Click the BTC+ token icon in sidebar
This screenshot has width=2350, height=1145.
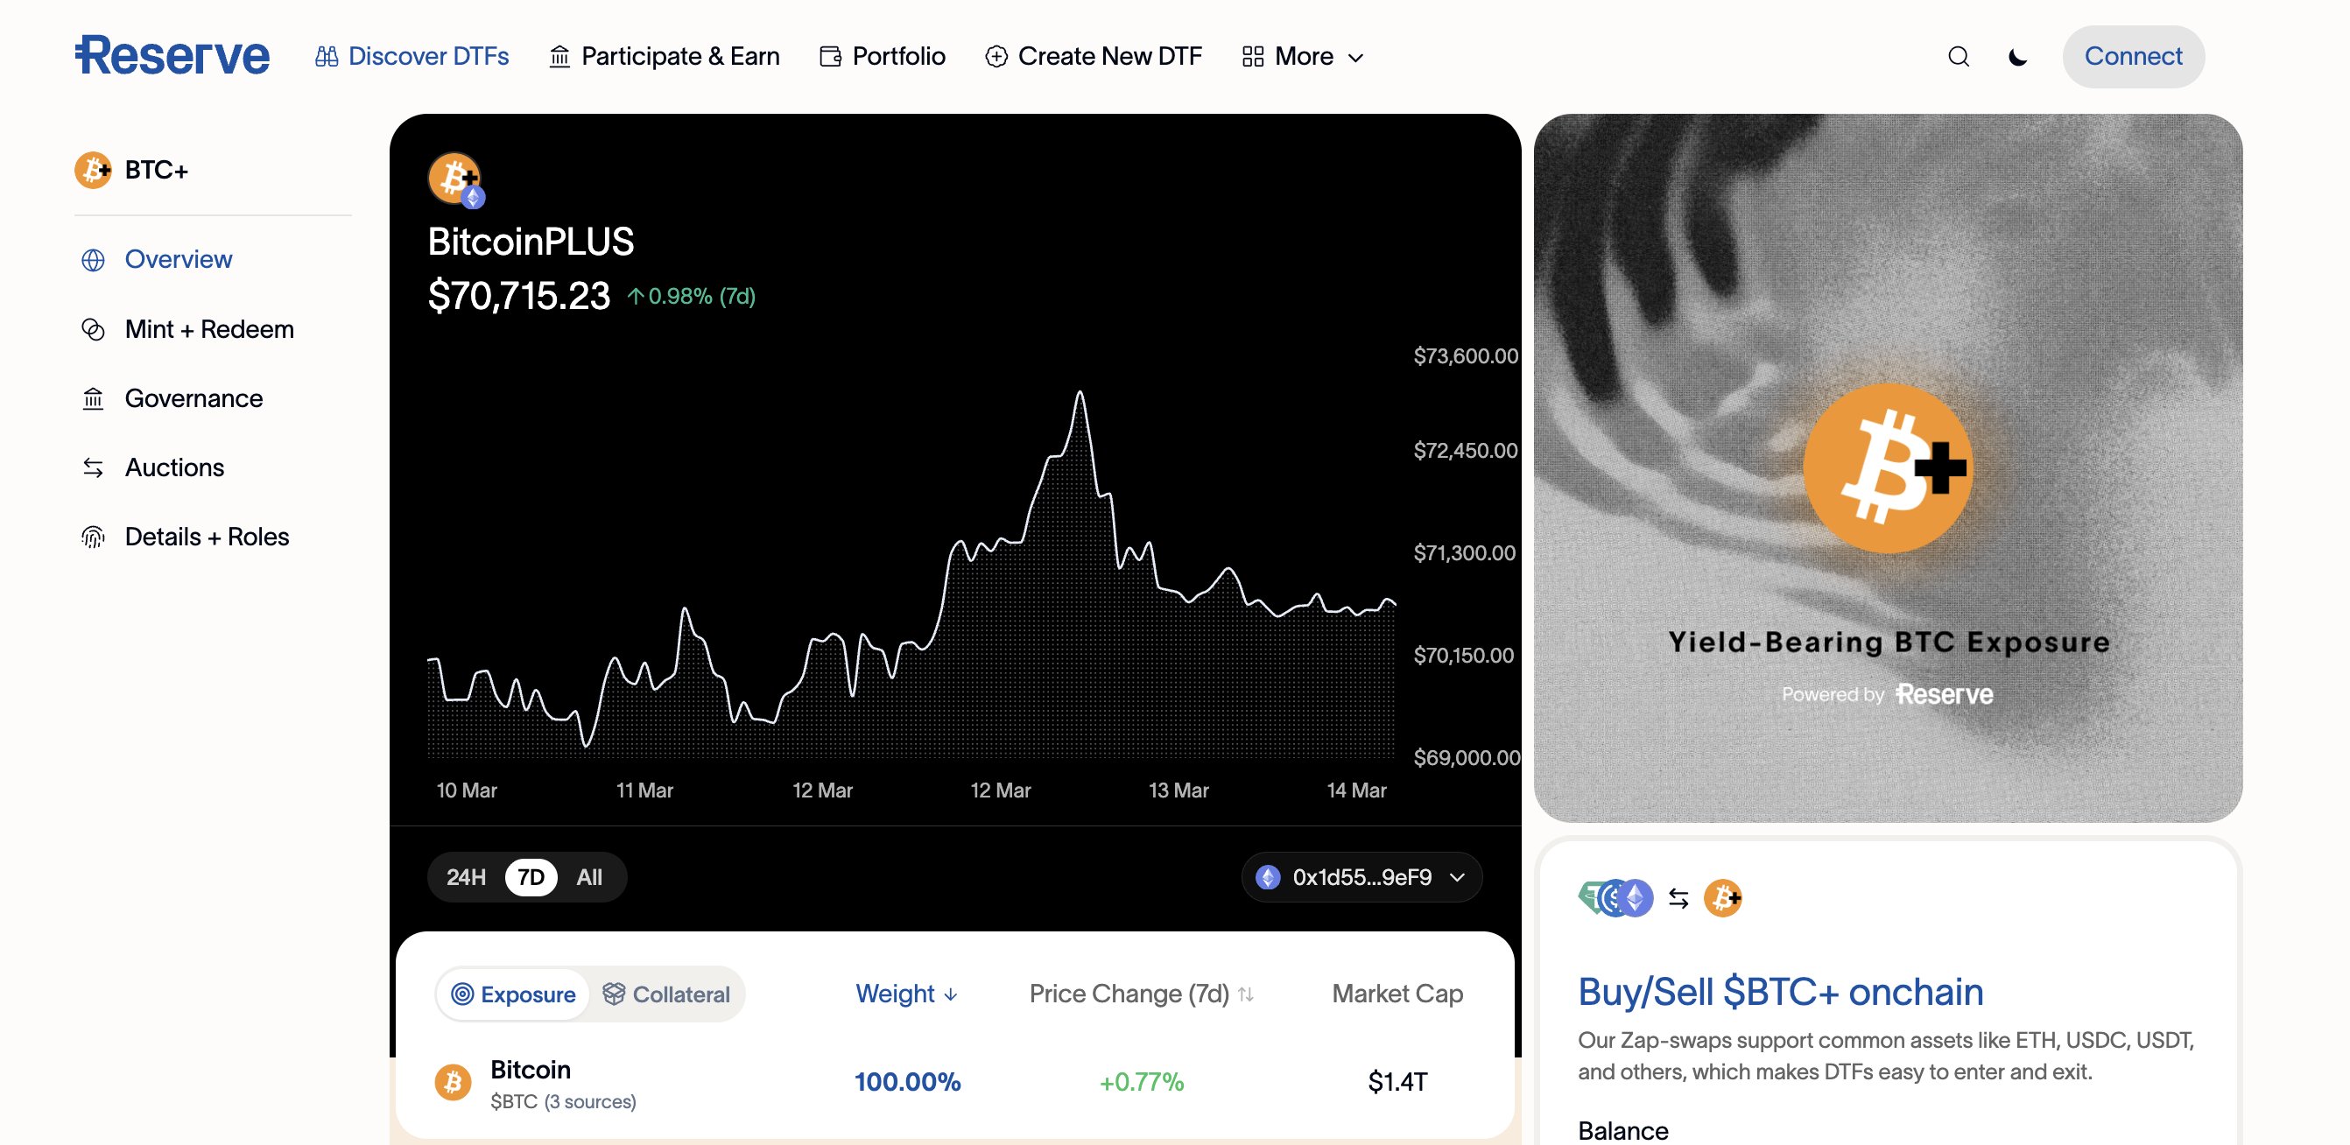(93, 169)
